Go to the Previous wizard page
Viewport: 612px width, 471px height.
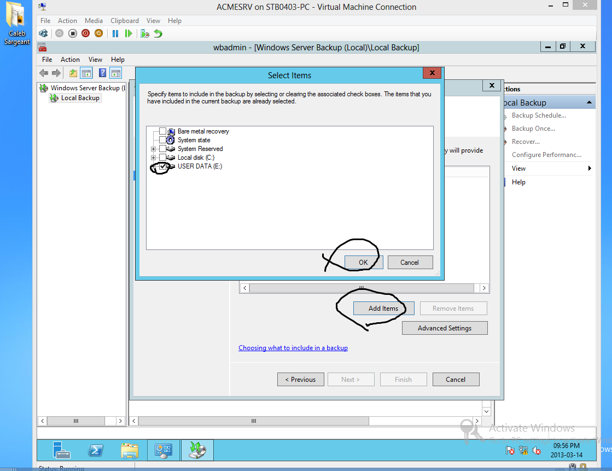pyautogui.click(x=301, y=380)
